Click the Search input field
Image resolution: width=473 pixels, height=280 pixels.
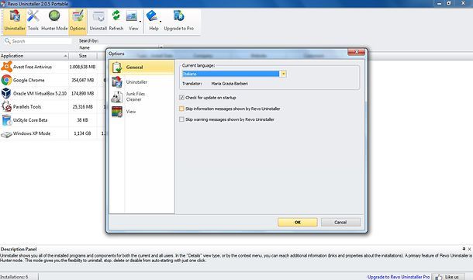click(x=38, y=41)
